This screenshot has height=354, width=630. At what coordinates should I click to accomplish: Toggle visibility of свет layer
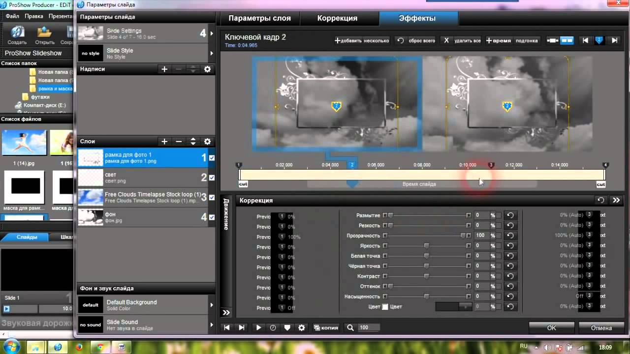(x=212, y=177)
